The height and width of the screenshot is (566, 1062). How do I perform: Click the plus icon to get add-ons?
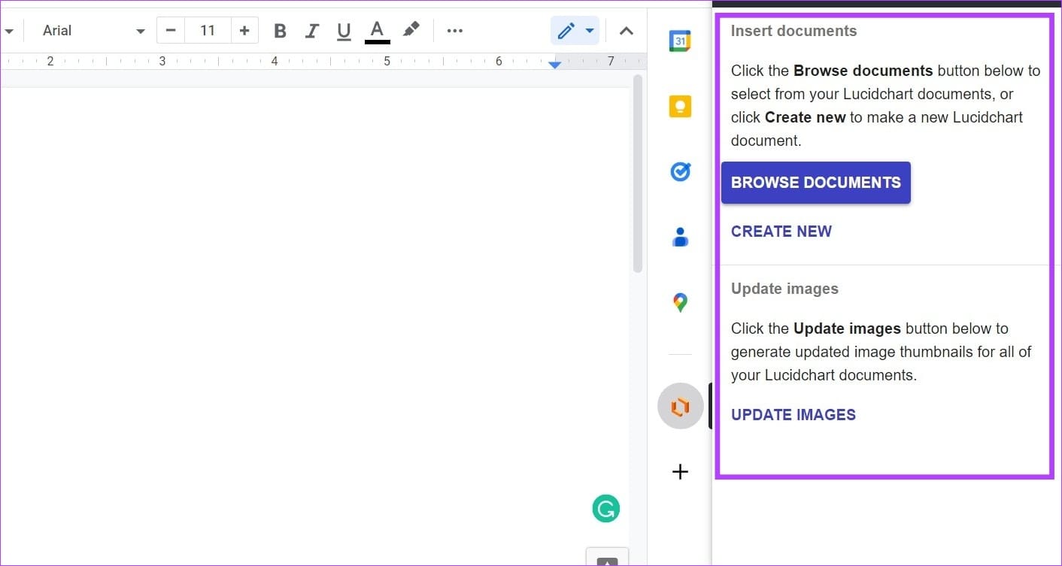click(x=680, y=472)
